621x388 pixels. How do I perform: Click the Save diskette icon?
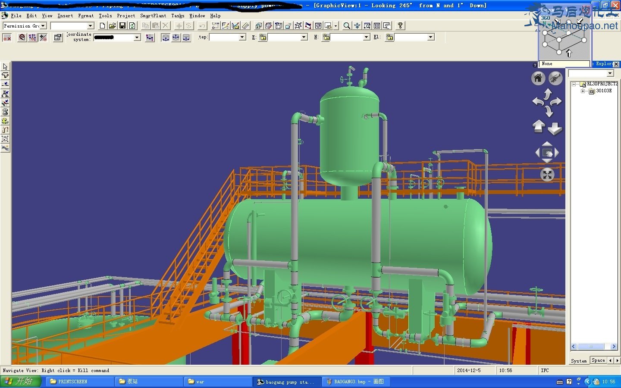[x=122, y=26]
